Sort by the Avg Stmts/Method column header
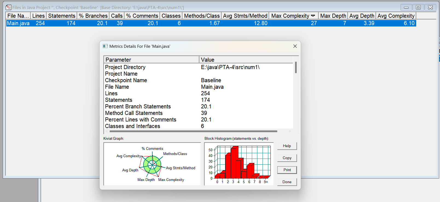This screenshot has height=202, width=440. point(245,16)
